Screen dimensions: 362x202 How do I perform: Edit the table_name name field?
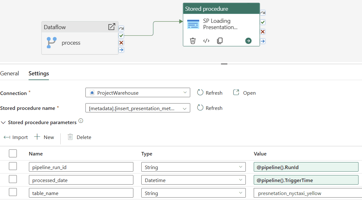pos(81,193)
